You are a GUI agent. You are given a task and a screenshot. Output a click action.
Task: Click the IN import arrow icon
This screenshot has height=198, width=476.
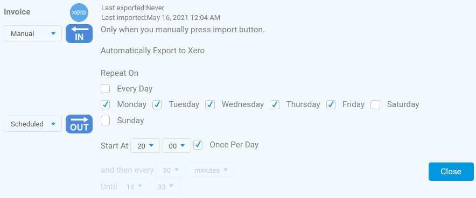pyautogui.click(x=79, y=33)
